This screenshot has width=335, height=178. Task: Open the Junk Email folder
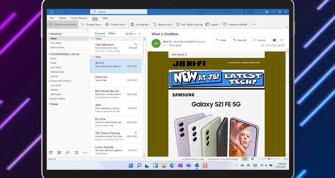[56, 85]
